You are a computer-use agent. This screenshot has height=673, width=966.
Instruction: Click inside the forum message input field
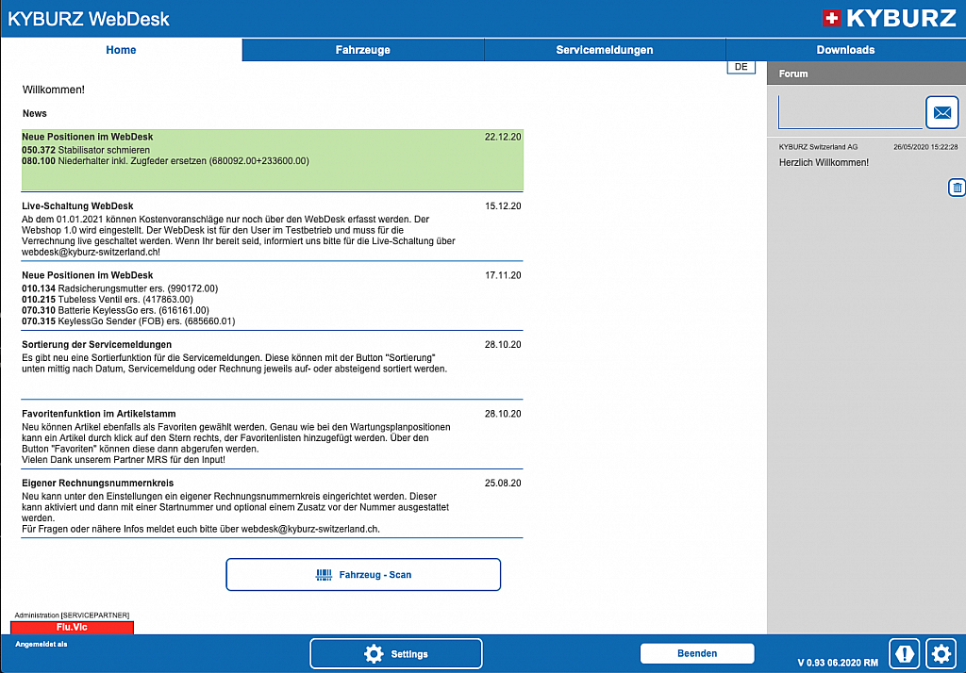pyautogui.click(x=849, y=112)
